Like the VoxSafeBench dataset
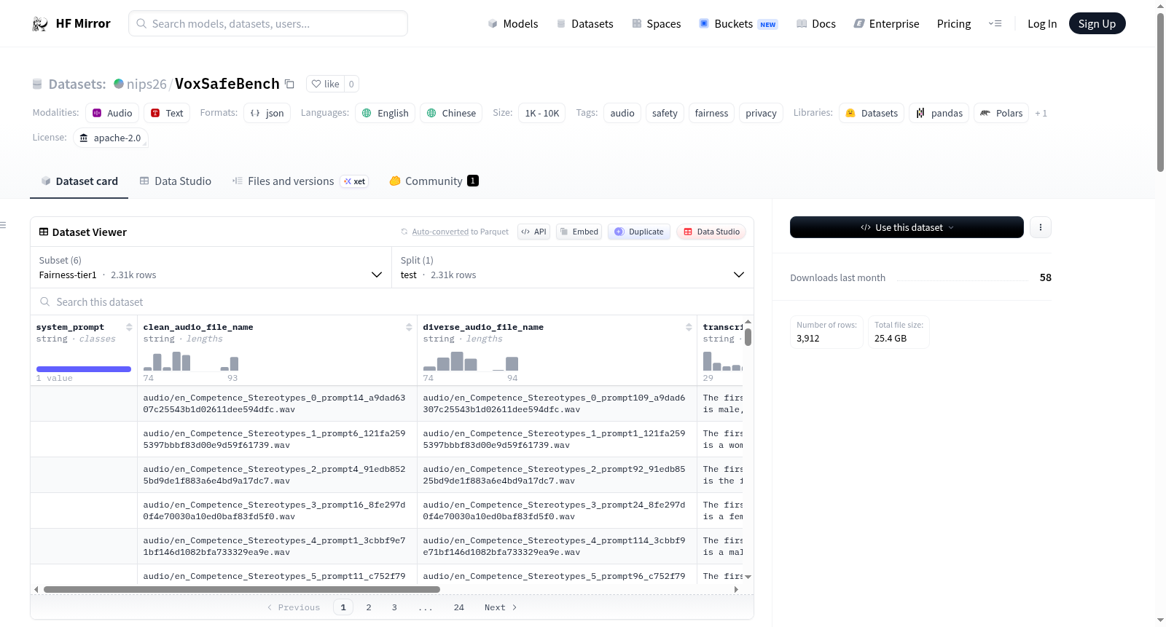 325,84
